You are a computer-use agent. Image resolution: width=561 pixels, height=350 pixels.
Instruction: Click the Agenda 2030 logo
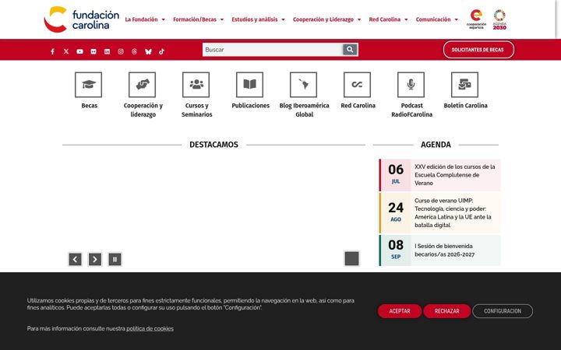tap(499, 19)
